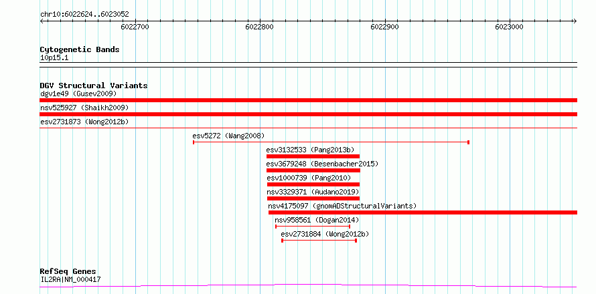Select the esv5272 thin span line
Screen dimensions: 596x294
pyautogui.click(x=331, y=142)
